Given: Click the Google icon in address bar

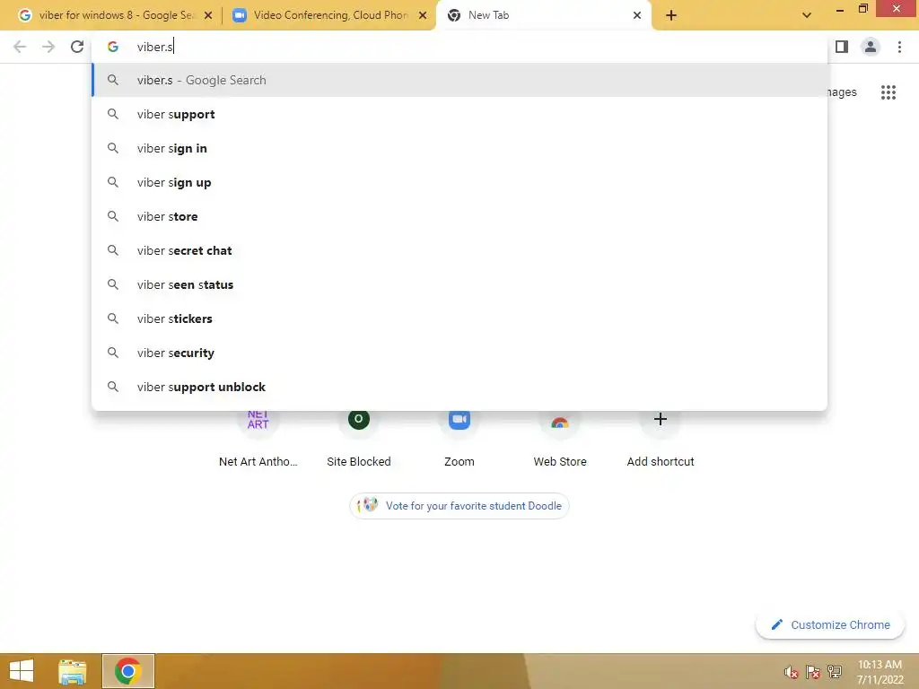Looking at the screenshot, I should point(113,47).
